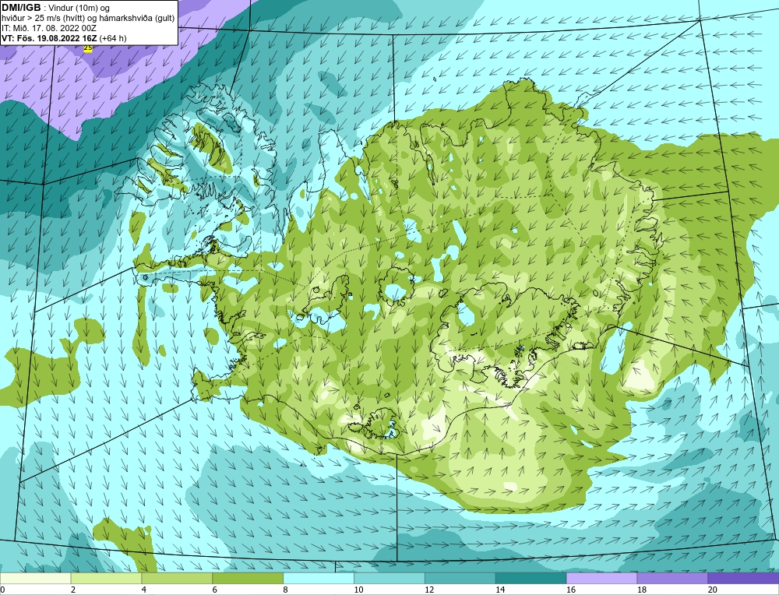Click the 6-8 m/s olive green legend swatch
779x595 pixels.
coord(248,578)
